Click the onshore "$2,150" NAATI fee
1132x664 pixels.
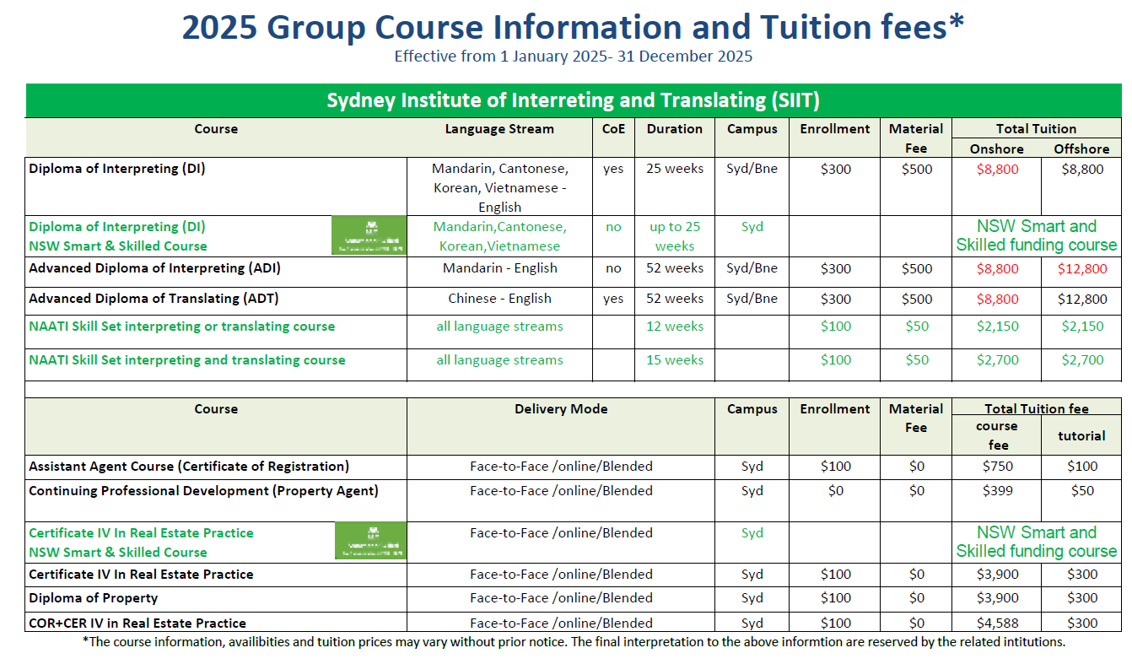click(997, 327)
